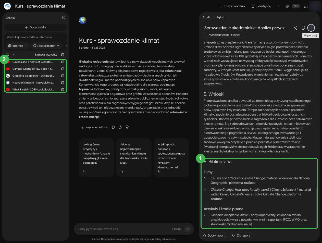This screenshot has width=322, height=243.
Task: Click the PRO badge
Action: click(x=296, y=6)
